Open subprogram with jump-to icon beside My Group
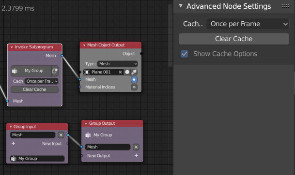 55,71
